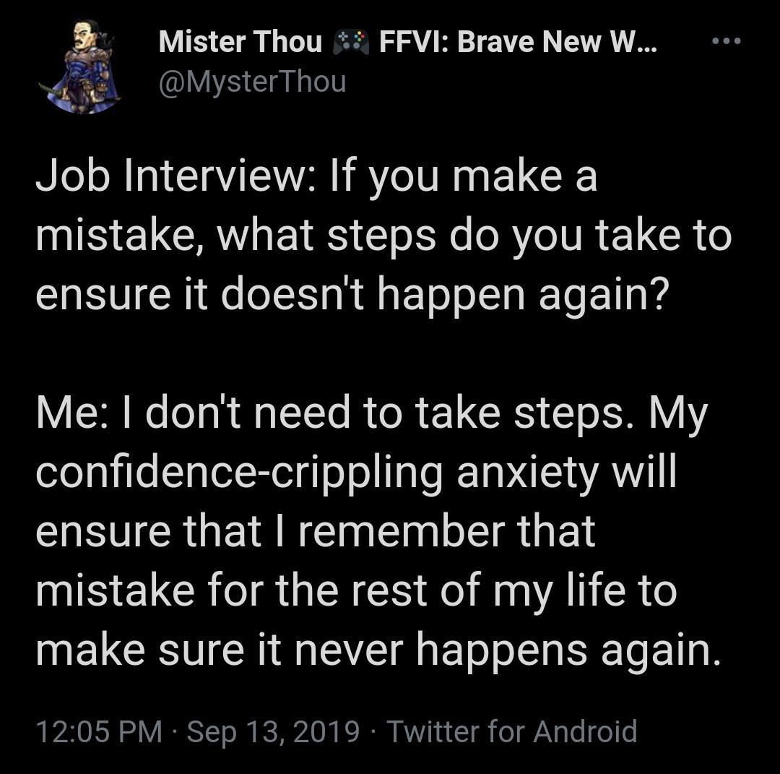The width and height of the screenshot is (780, 774).
Task: Click the 'mistake for the rest of' line
Action: tap(355, 592)
